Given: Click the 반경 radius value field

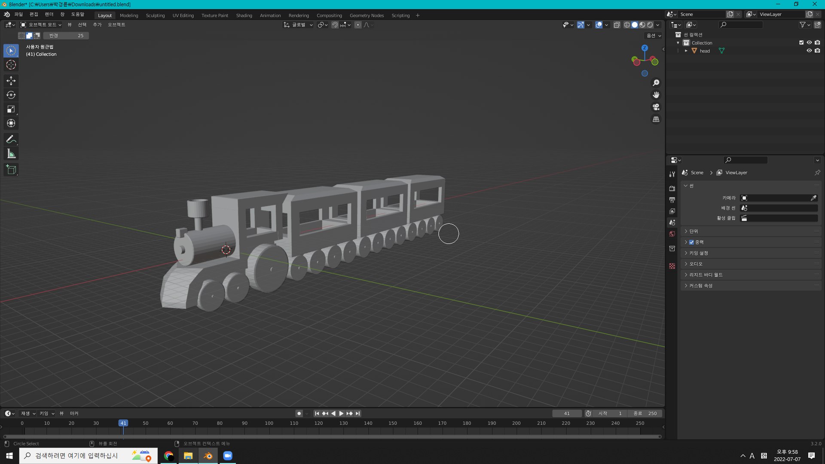Looking at the screenshot, I should coord(66,36).
